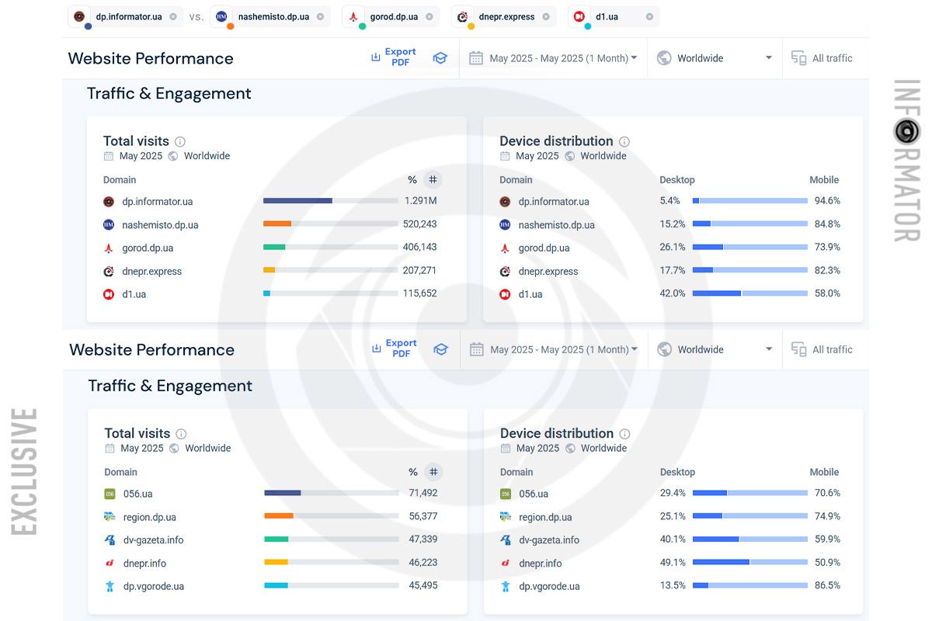Click dp.informator.ua favicon in top chip
The width and height of the screenshot is (932, 621).
tap(79, 16)
